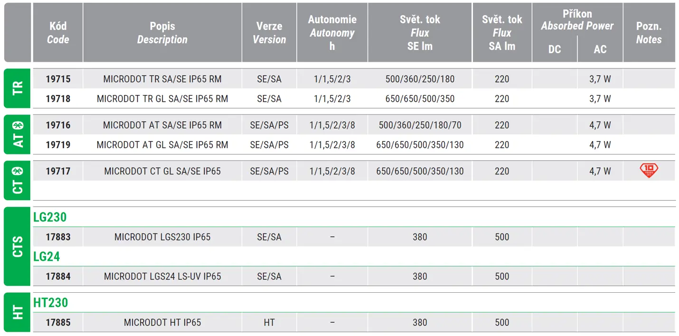The width and height of the screenshot is (679, 336).
Task: Click the Kód Code column header
Action: click(x=58, y=33)
